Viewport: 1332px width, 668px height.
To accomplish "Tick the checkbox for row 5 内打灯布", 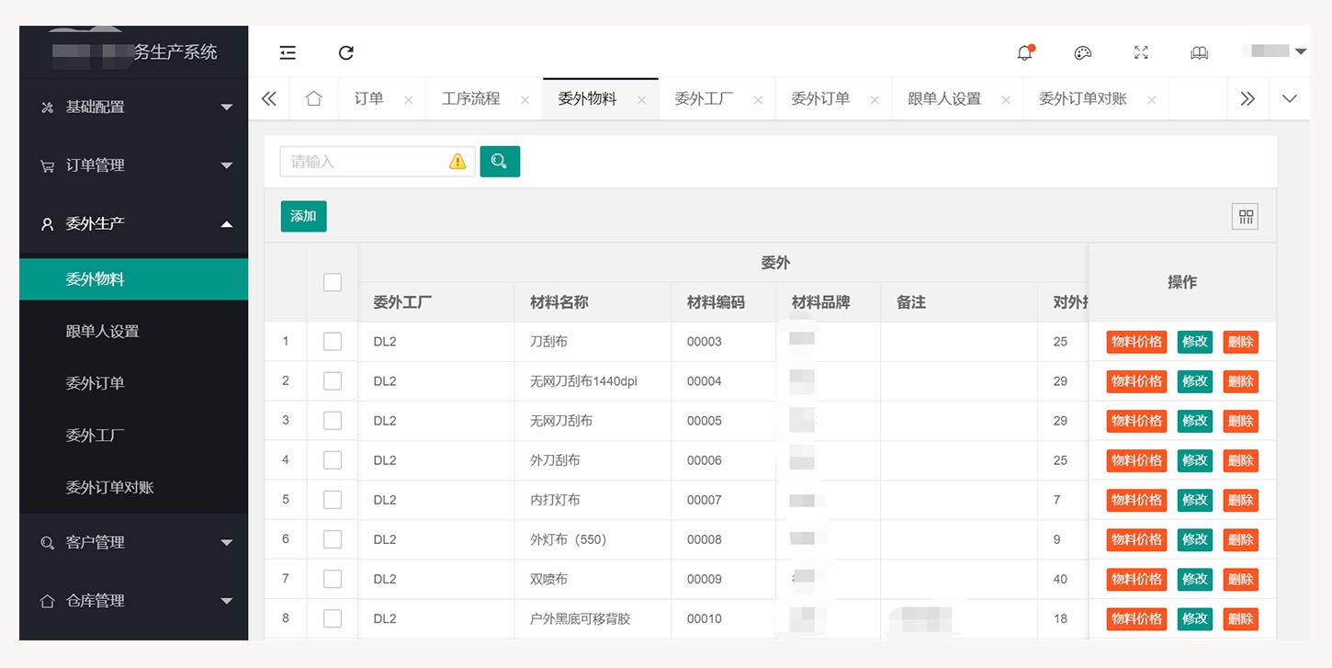I will 333,500.
